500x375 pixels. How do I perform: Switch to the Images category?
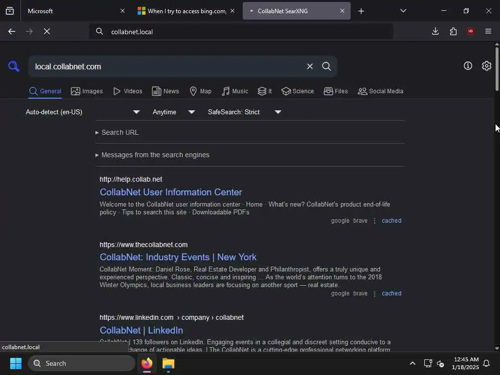(87, 91)
